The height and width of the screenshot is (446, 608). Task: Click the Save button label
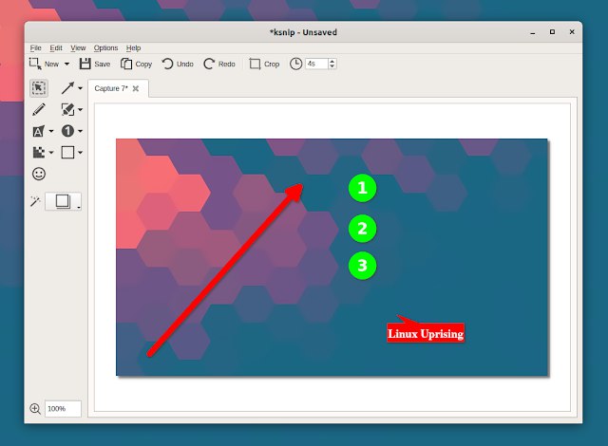[x=103, y=64]
